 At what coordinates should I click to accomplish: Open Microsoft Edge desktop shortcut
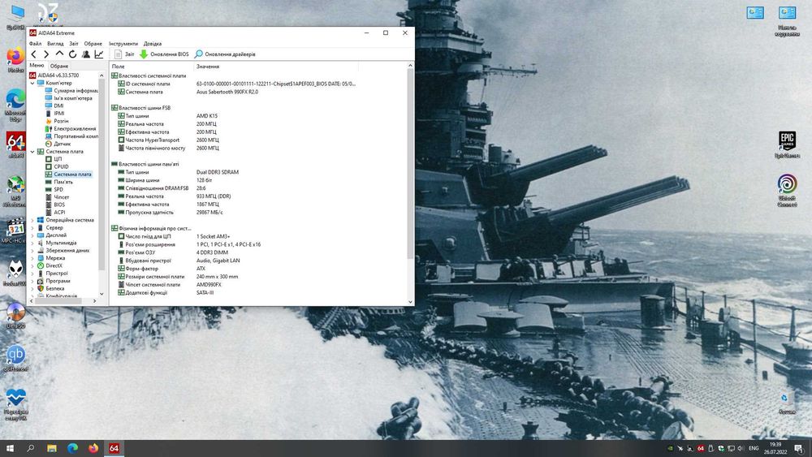click(x=15, y=105)
